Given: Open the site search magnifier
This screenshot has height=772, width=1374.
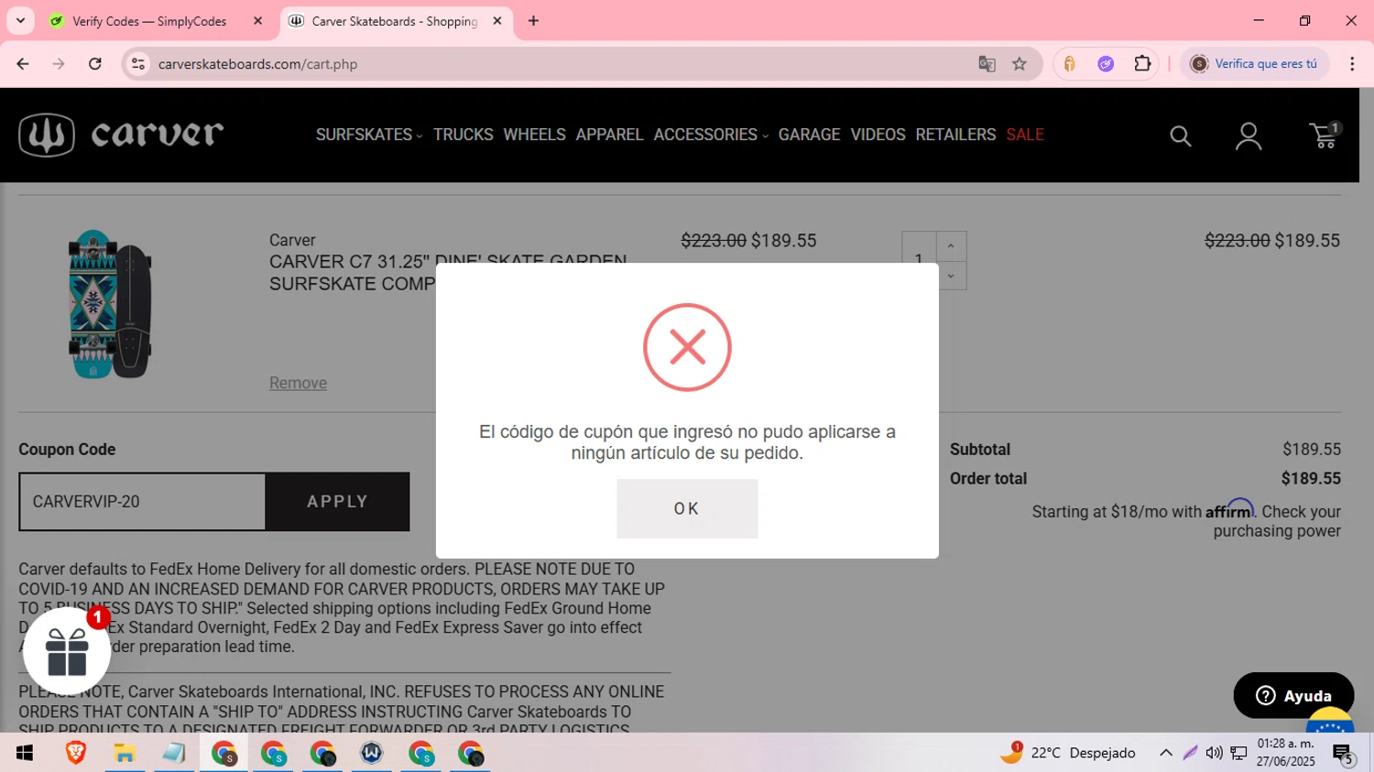Looking at the screenshot, I should 1181,136.
